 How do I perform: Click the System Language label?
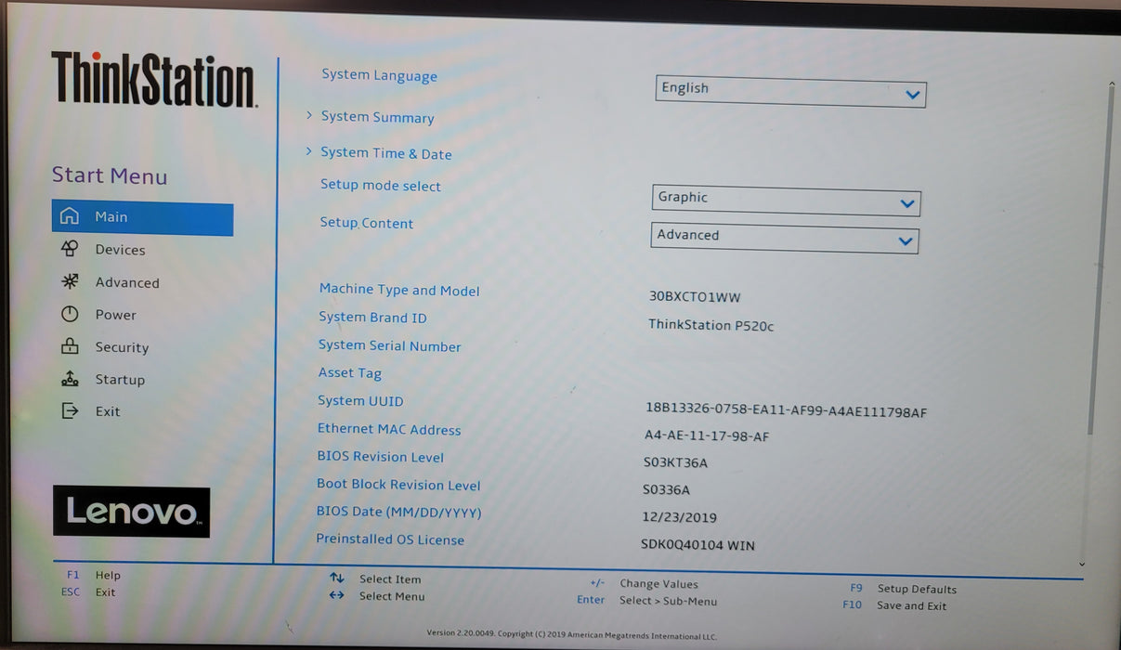tap(379, 75)
